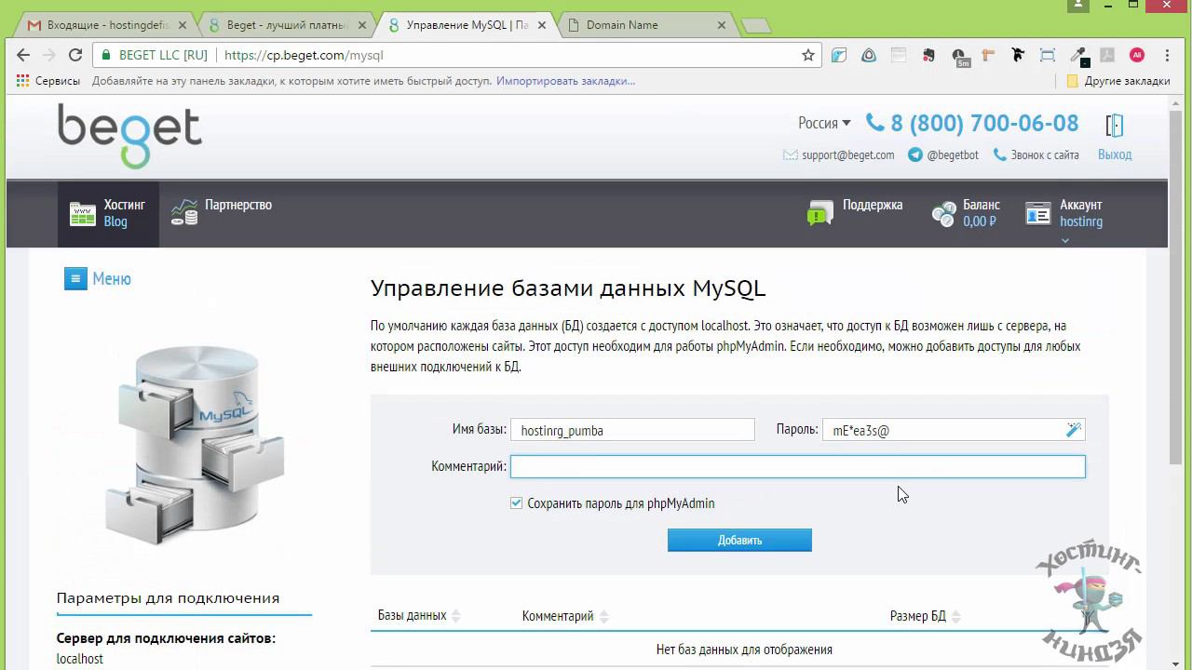Click the black ninja extension icon
The width and height of the screenshot is (1192, 670).
(x=1018, y=55)
